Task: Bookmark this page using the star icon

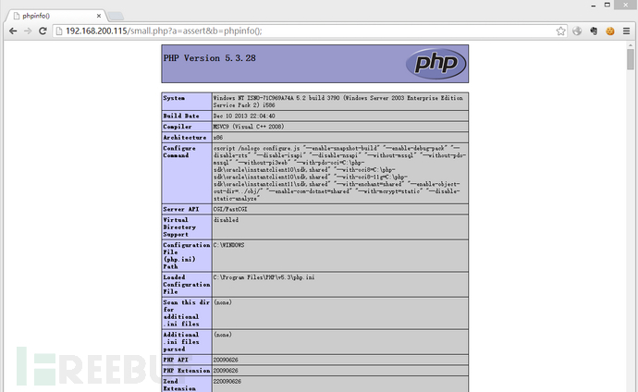Action: point(560,31)
